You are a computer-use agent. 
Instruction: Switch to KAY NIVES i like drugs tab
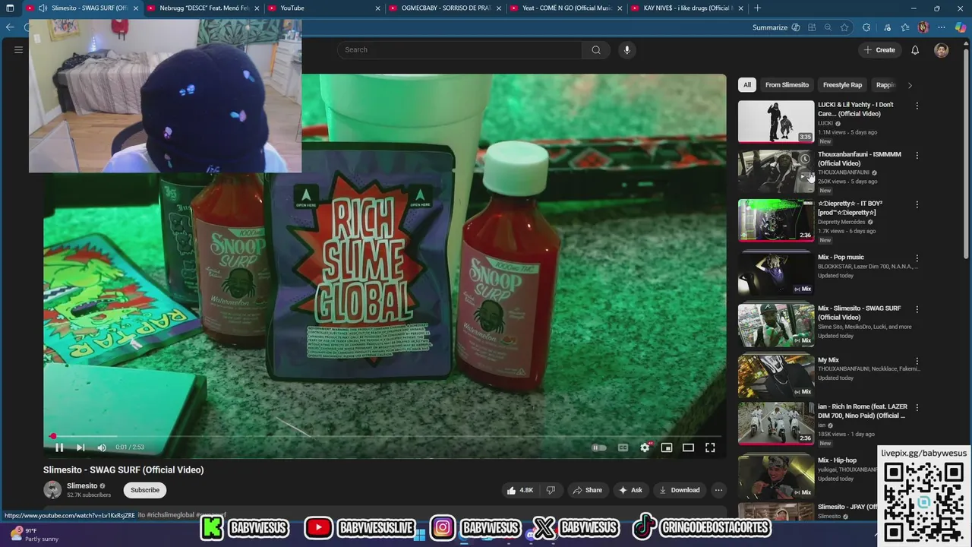pyautogui.click(x=687, y=8)
